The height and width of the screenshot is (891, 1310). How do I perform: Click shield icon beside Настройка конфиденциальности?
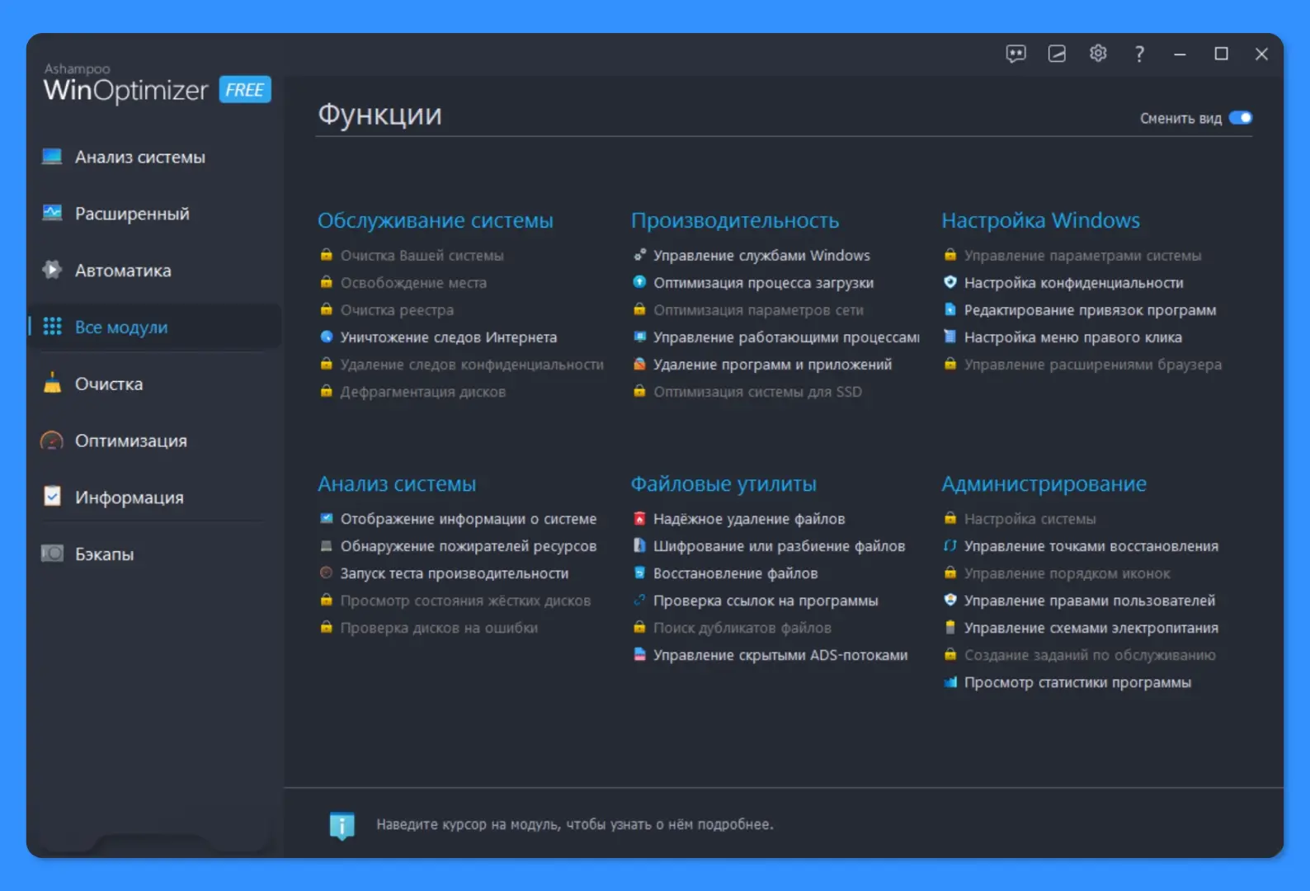click(950, 282)
